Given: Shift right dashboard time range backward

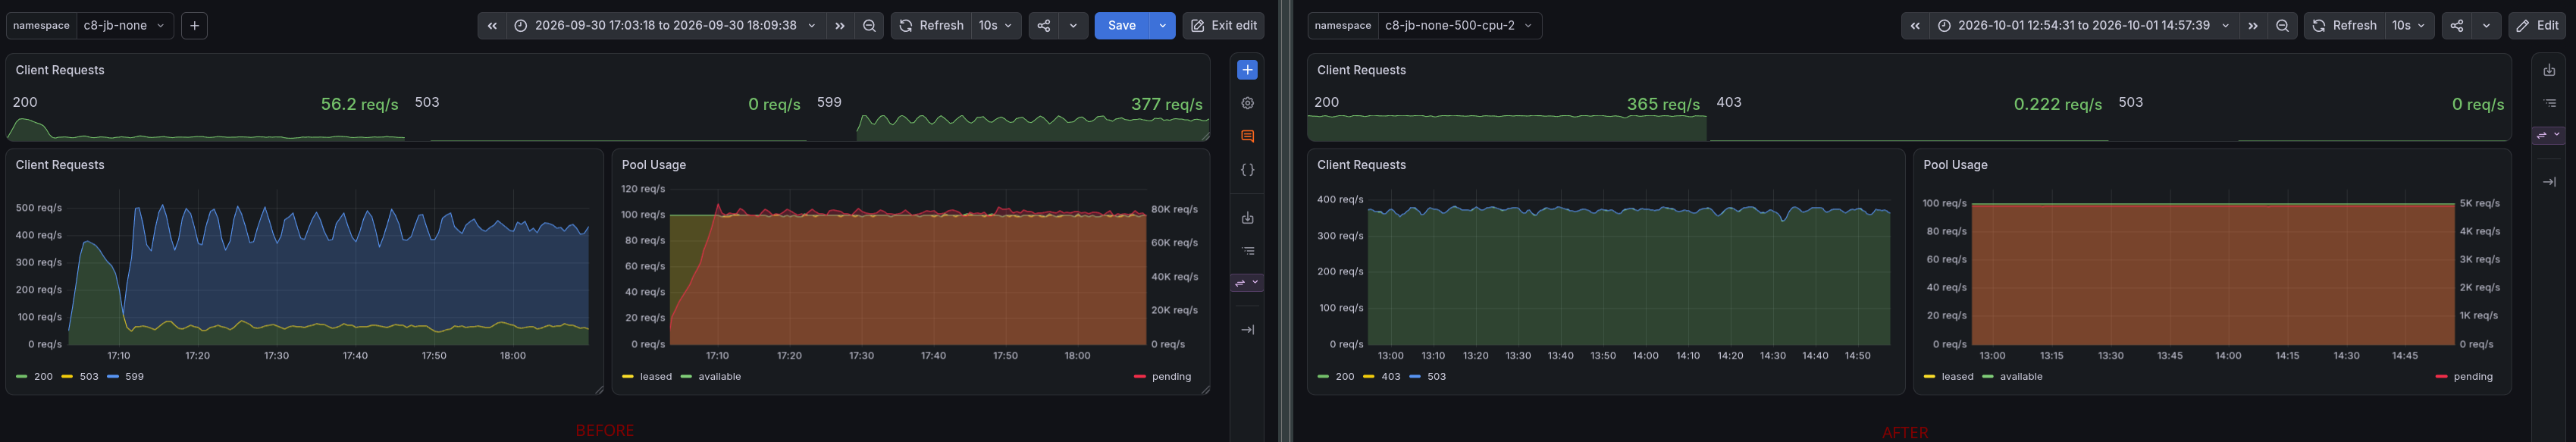Looking at the screenshot, I should tap(1915, 26).
